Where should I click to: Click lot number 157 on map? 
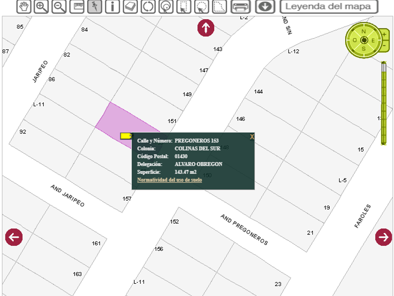[x=127, y=199]
